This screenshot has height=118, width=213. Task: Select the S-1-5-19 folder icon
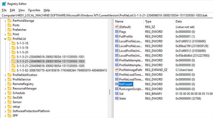click(13, 48)
